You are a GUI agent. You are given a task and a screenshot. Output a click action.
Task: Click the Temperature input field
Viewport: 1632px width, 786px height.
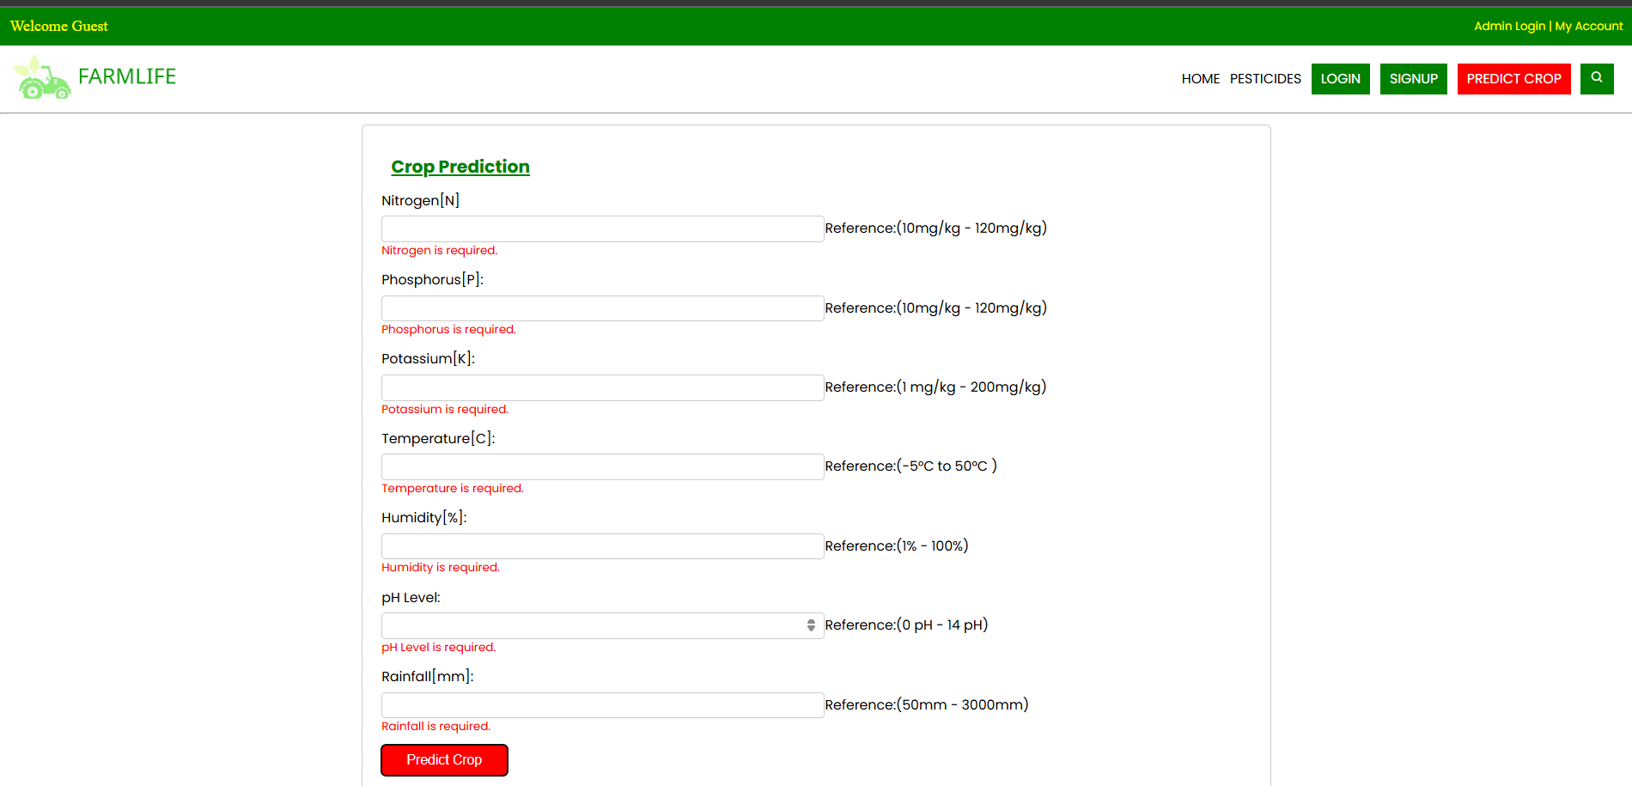click(601, 466)
